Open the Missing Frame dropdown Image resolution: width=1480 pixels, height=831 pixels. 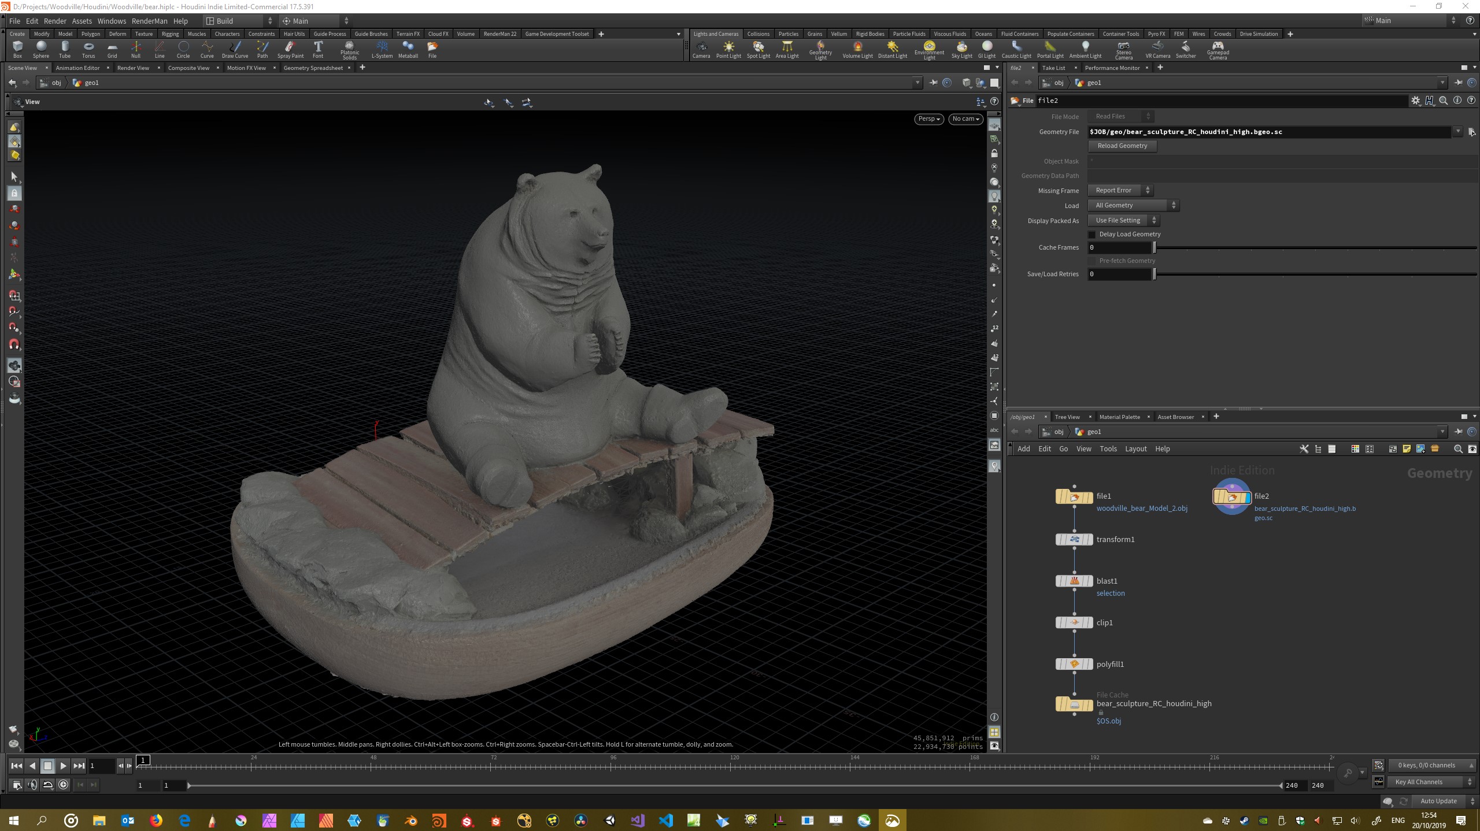coord(1120,190)
